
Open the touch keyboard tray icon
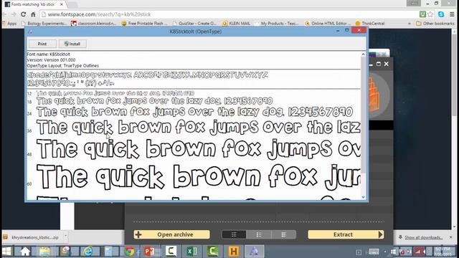pyautogui.click(x=374, y=252)
